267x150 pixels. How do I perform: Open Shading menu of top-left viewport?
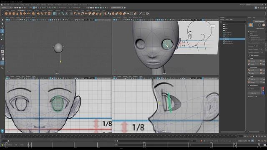[12, 18]
